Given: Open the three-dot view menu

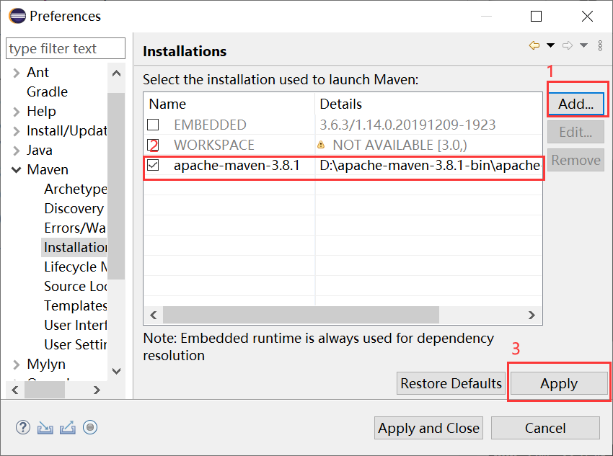Looking at the screenshot, I should pos(600,45).
